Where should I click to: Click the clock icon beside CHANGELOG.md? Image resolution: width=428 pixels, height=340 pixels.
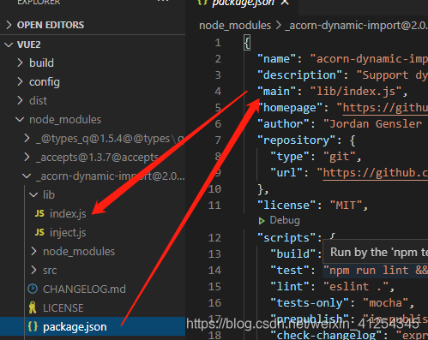coord(33,289)
